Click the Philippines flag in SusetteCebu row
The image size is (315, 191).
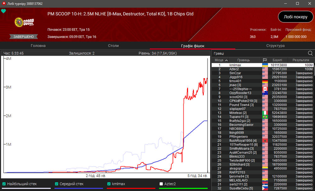[265, 188]
